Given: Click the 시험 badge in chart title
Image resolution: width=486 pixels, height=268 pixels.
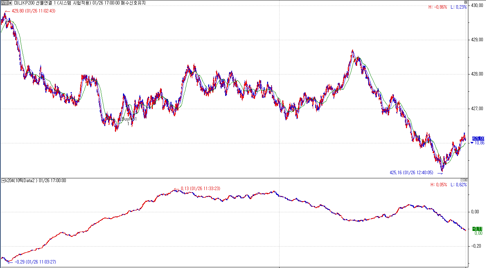Looking at the screenshot, I should pyautogui.click(x=4, y=3).
